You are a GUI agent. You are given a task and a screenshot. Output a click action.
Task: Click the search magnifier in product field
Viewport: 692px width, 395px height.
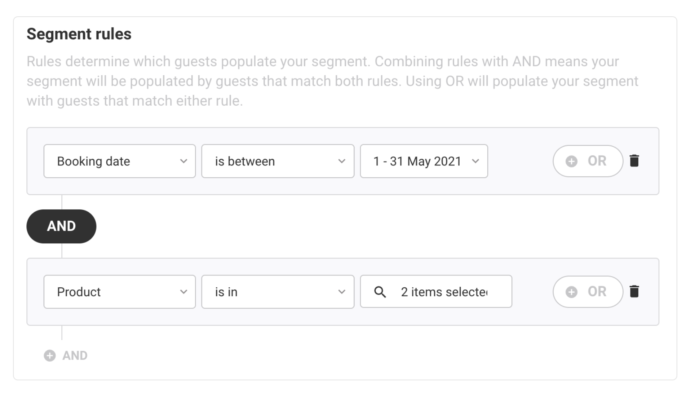click(380, 292)
